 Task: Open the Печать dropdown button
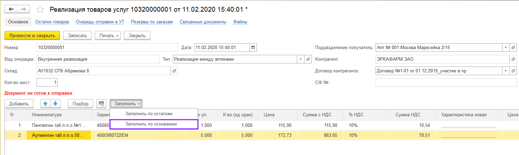coord(108,35)
